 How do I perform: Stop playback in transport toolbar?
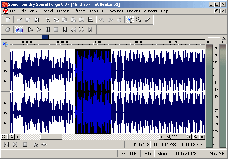coord(56,30)
